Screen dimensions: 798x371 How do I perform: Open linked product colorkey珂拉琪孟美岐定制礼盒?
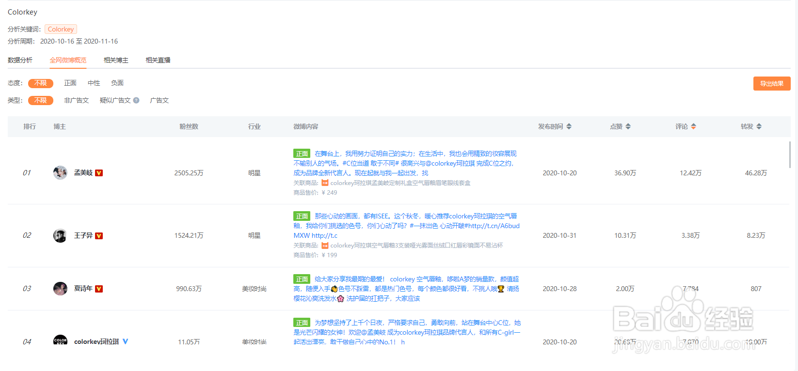[x=400, y=183]
